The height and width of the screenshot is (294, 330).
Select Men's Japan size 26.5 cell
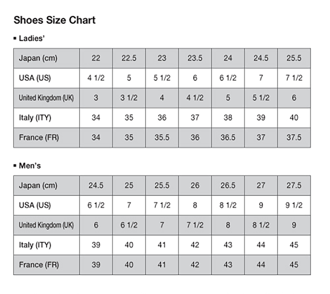tap(228, 186)
